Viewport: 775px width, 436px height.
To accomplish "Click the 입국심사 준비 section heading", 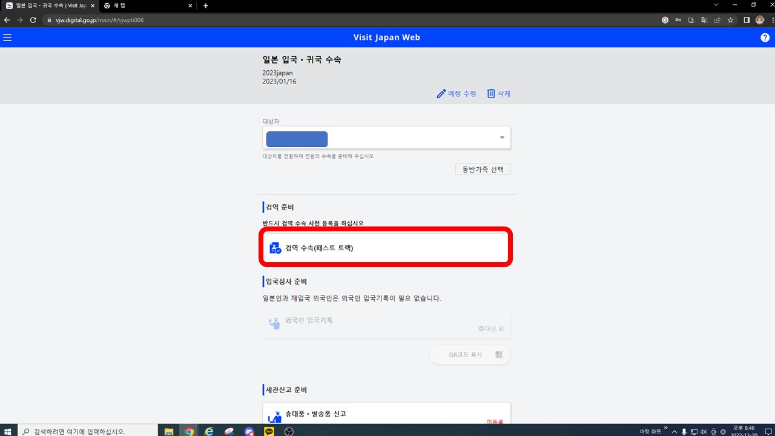I will (x=286, y=282).
